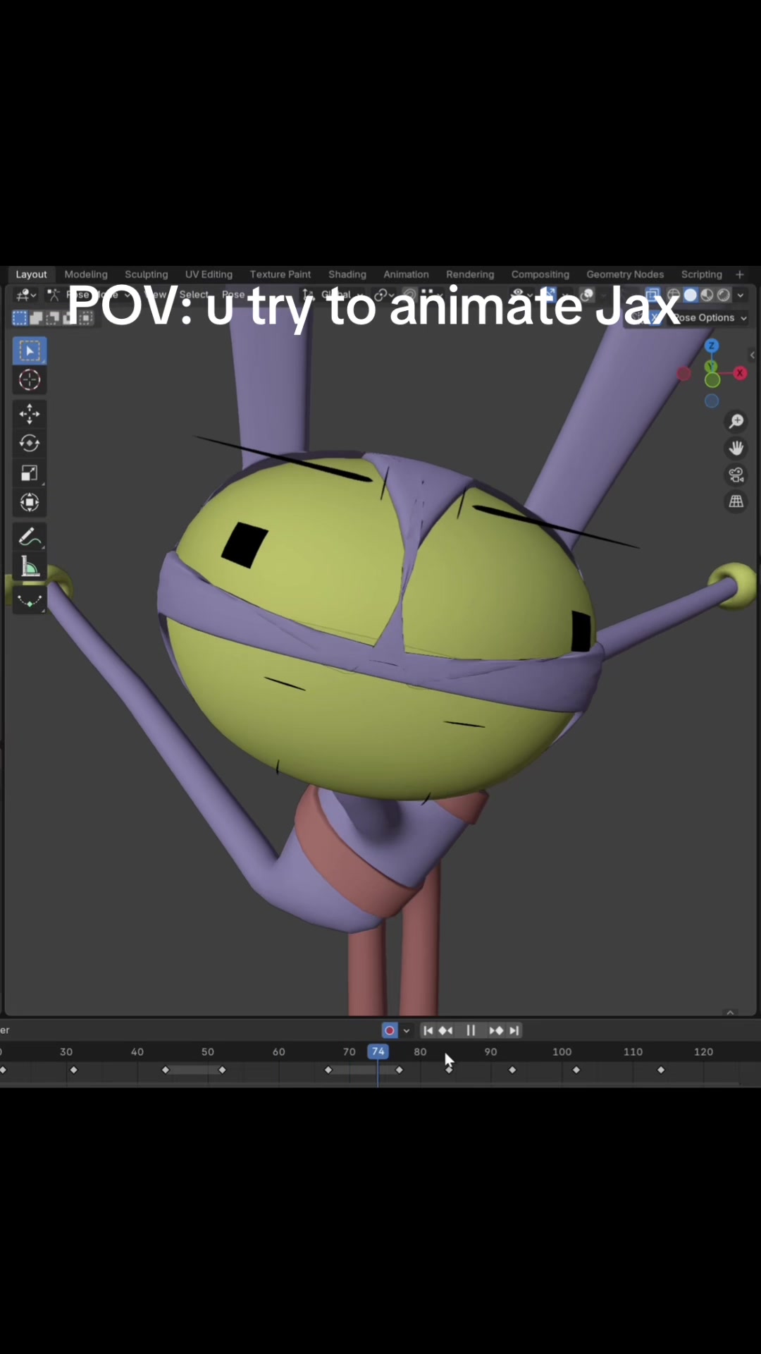Jump to previous keyframe

click(446, 1030)
